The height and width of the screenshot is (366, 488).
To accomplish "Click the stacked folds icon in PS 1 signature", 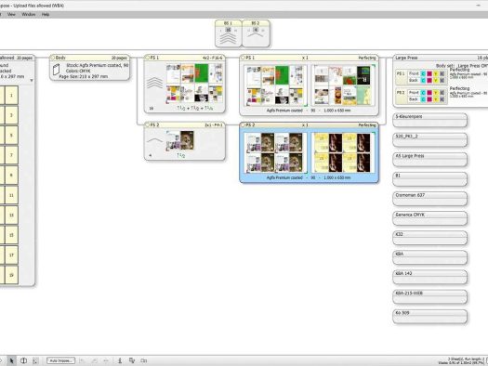I will 154,83.
